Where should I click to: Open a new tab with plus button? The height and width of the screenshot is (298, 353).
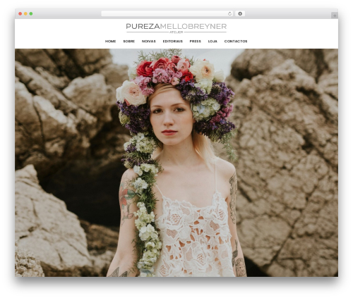[x=335, y=15]
